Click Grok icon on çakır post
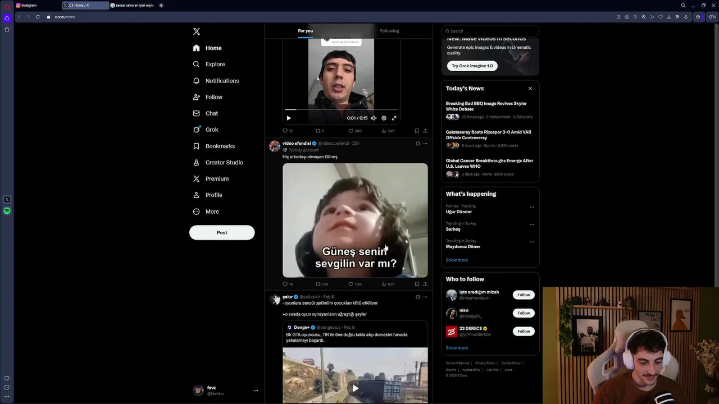Image resolution: width=719 pixels, height=404 pixels. (x=417, y=297)
